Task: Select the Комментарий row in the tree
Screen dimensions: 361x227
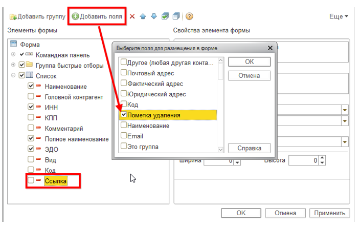Action: pos(64,128)
